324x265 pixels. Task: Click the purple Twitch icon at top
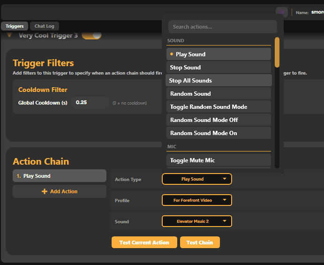pyautogui.click(x=282, y=12)
